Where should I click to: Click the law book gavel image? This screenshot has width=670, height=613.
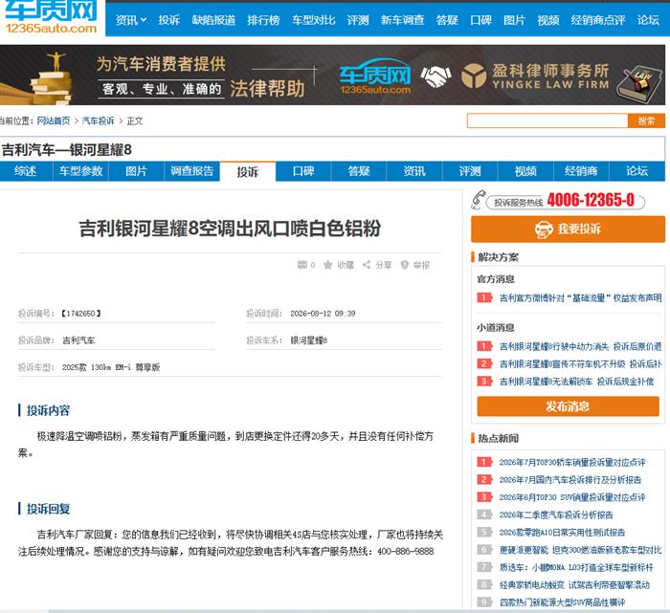point(639,83)
